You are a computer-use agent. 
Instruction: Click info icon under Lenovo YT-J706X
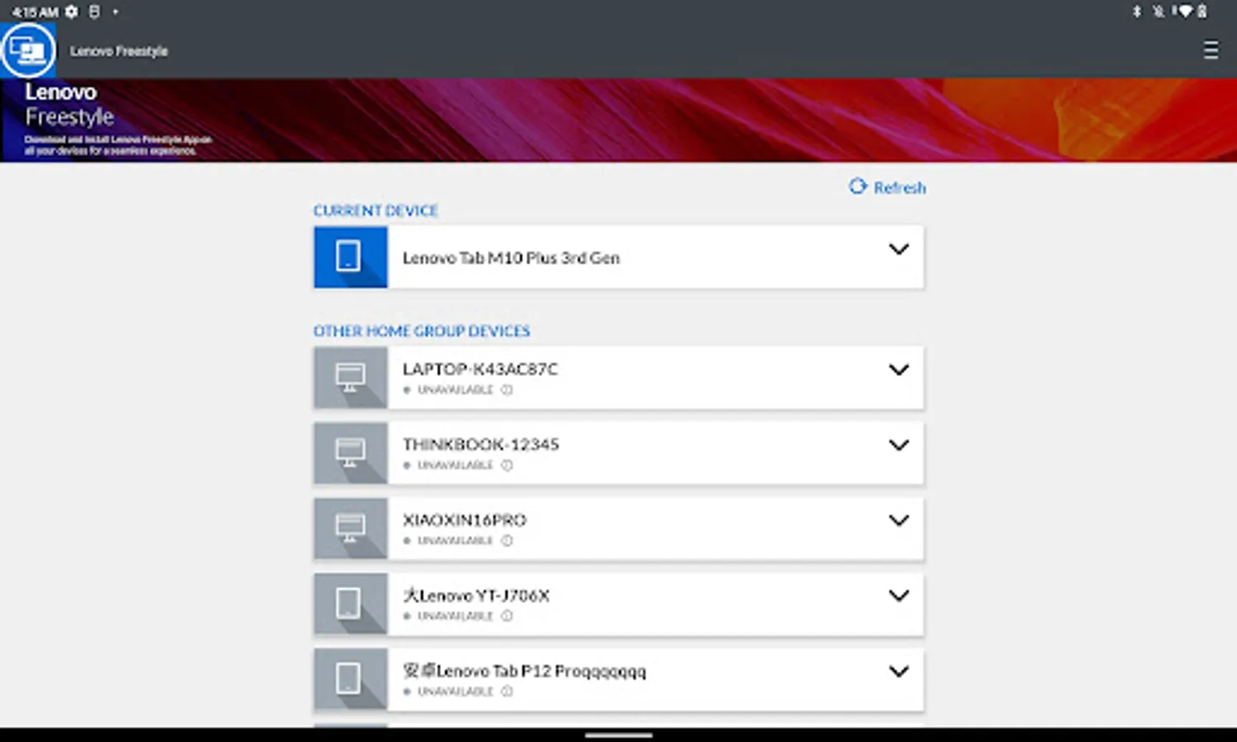pos(507,616)
